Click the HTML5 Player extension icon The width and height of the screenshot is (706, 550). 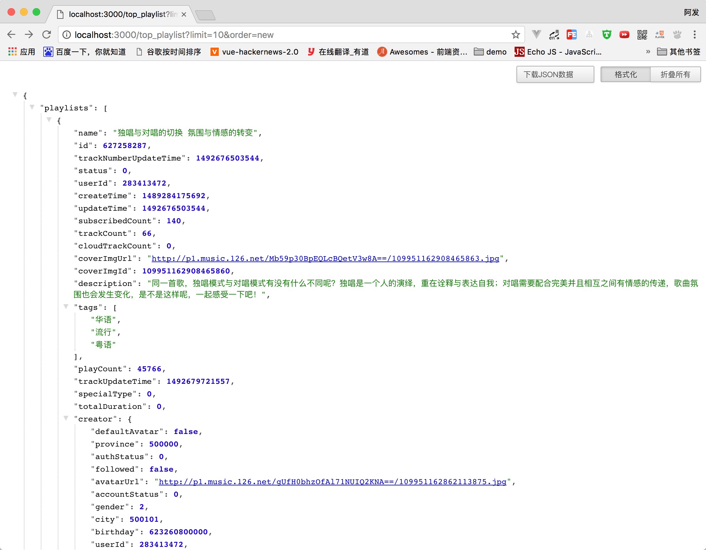click(x=660, y=34)
